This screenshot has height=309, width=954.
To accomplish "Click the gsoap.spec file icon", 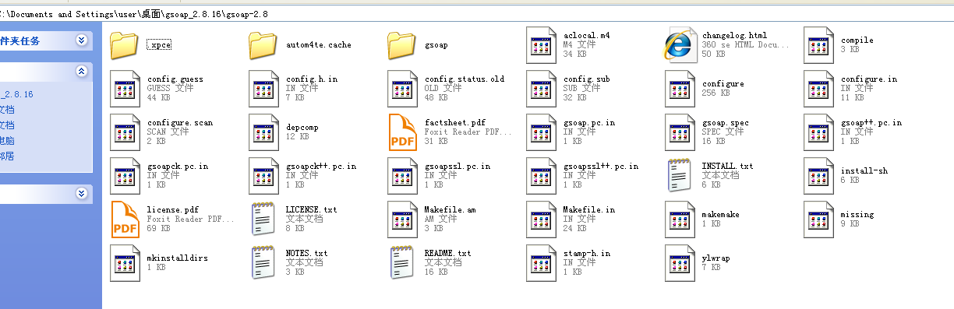I will pyautogui.click(x=680, y=132).
